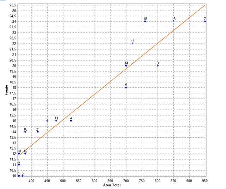Click data point 7 at the right edge
Image resolution: width=226 pixels, height=189 pixels.
coord(205,21)
